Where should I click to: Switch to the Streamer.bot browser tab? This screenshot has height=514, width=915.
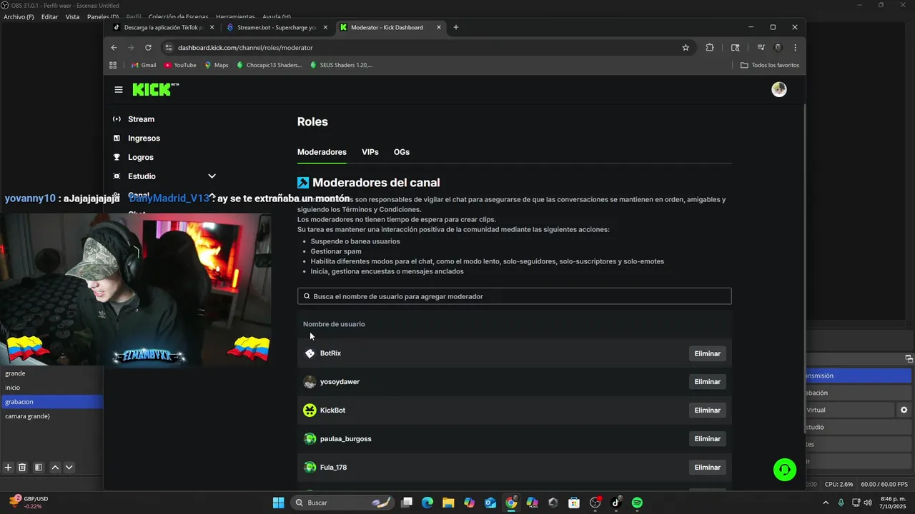[x=277, y=27]
